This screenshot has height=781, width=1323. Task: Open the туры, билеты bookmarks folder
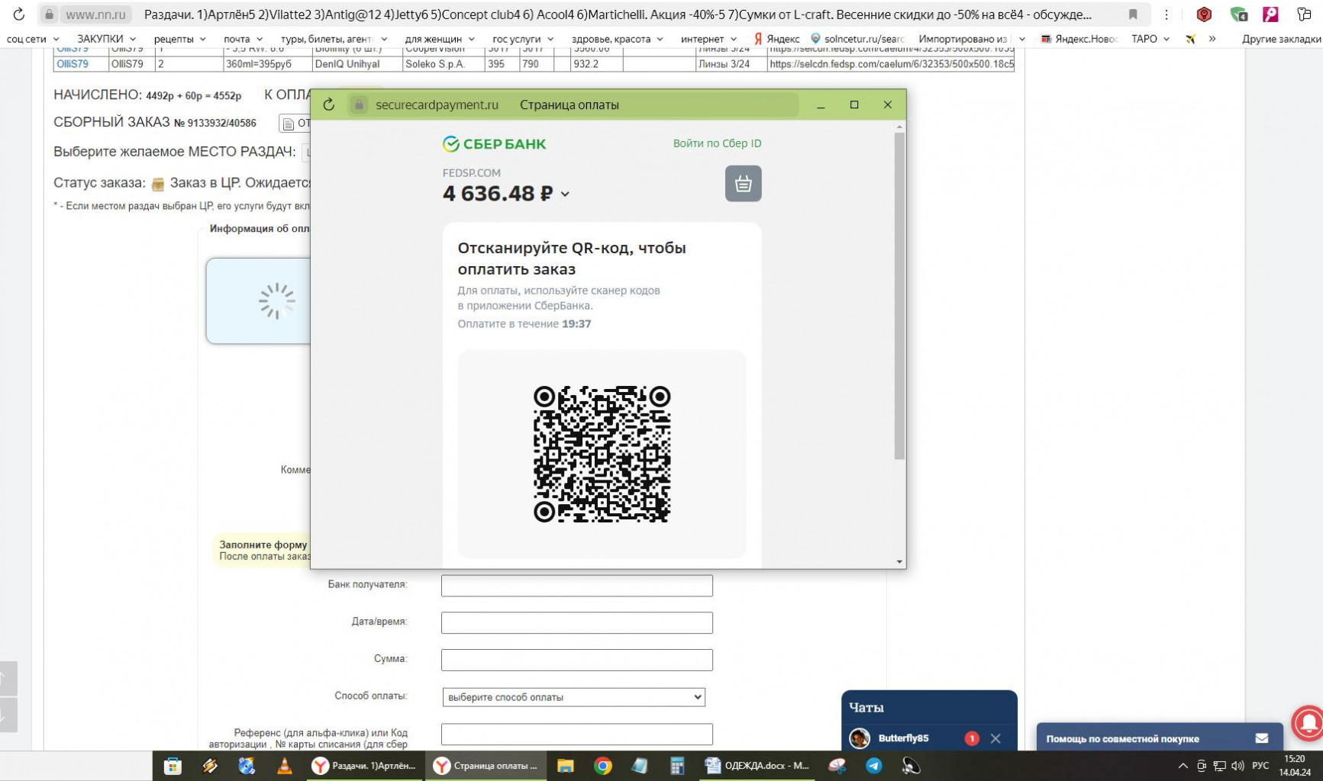tap(334, 39)
